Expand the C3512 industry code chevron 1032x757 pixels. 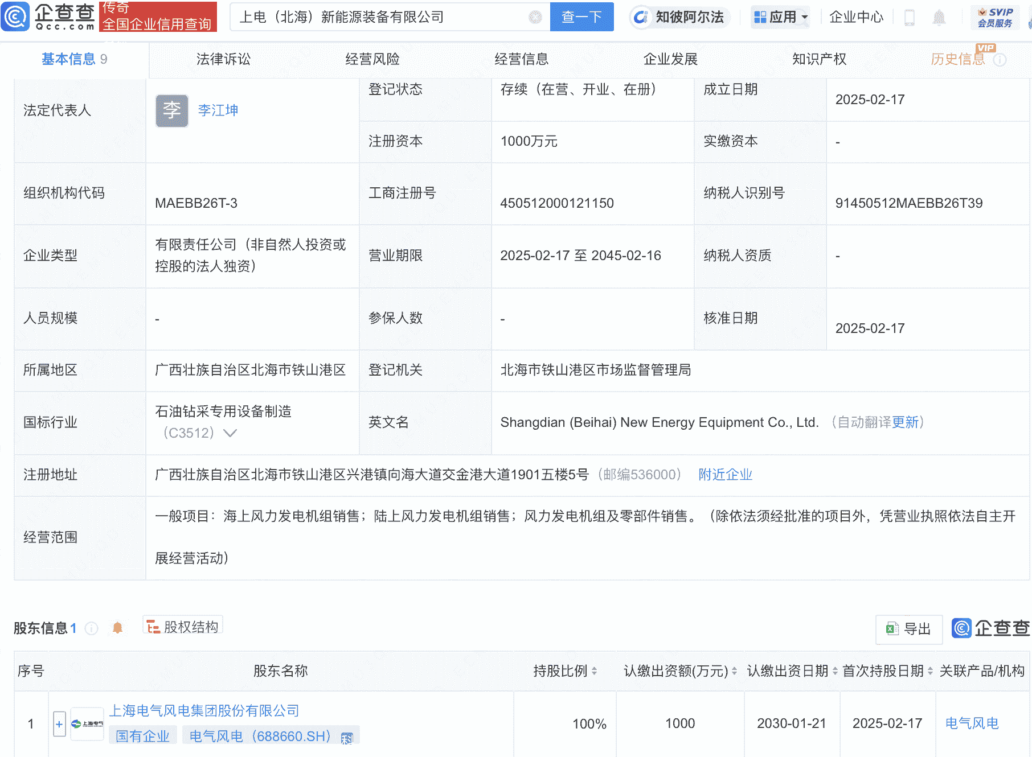tap(230, 433)
